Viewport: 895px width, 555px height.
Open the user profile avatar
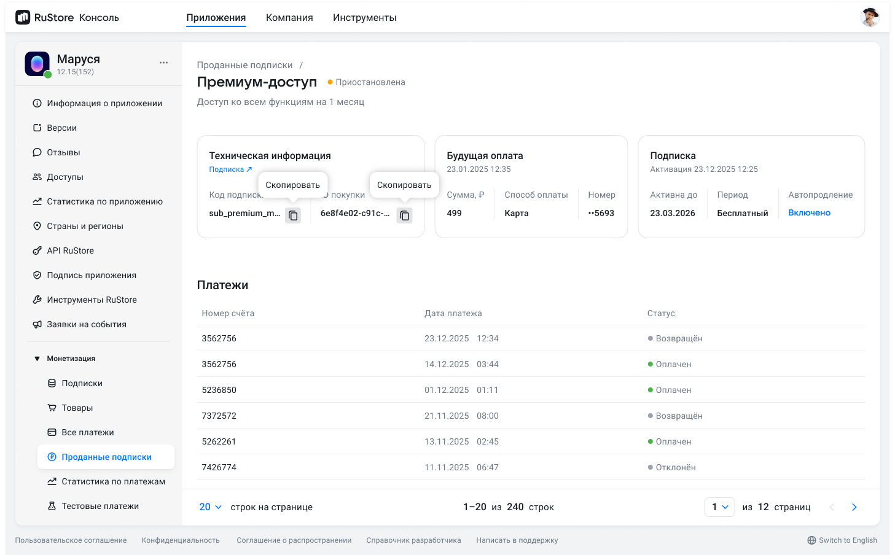[870, 17]
